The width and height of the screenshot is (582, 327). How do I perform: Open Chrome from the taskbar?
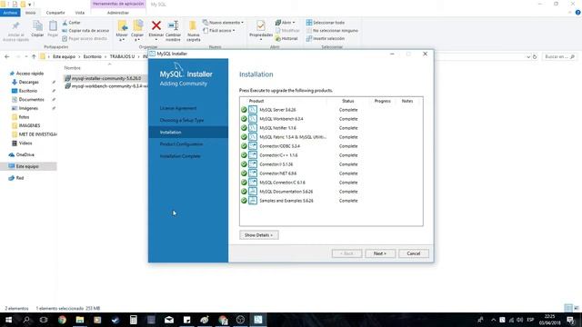tap(62, 320)
